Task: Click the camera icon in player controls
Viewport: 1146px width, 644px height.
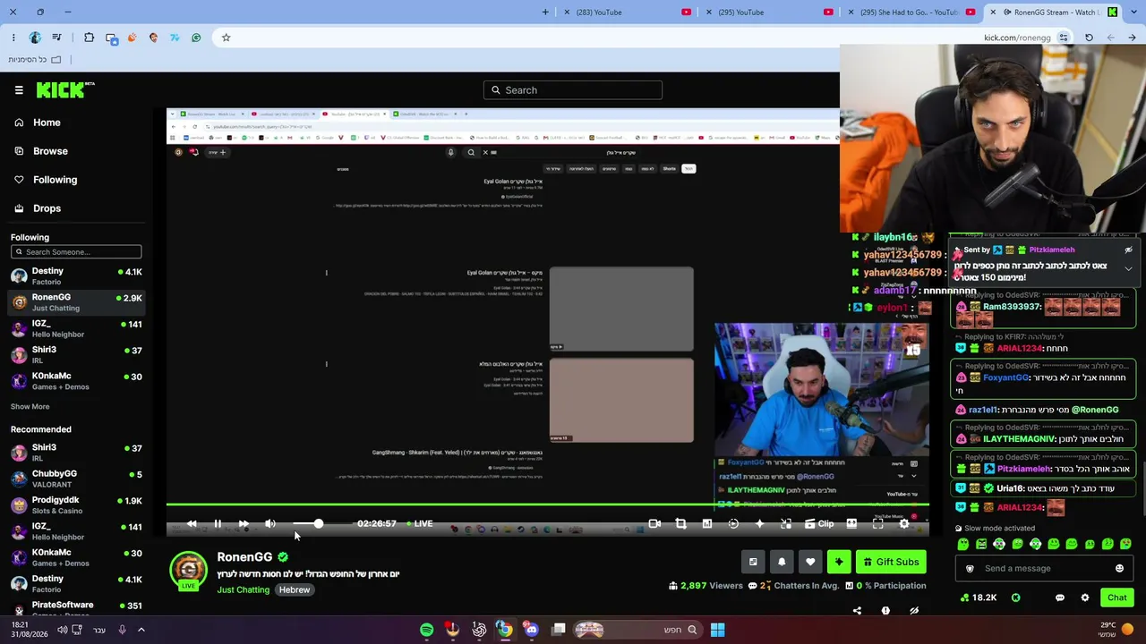Action: click(x=654, y=523)
